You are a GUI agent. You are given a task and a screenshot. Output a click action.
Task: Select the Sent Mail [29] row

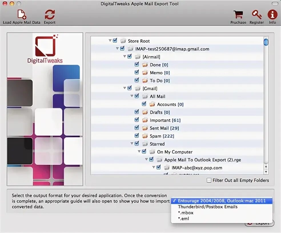tap(177, 128)
